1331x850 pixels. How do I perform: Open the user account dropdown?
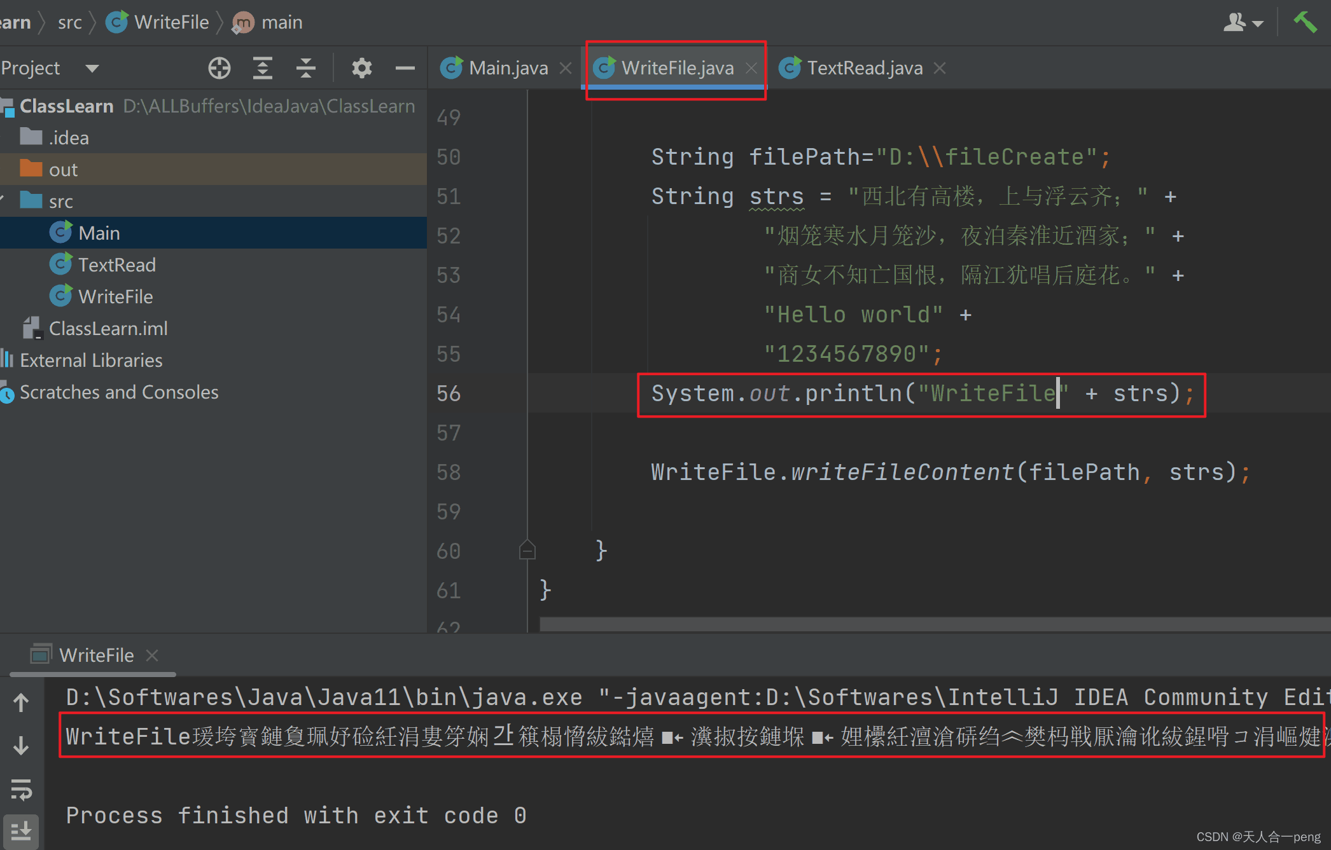[1243, 23]
